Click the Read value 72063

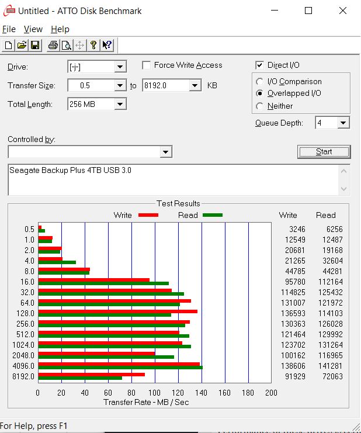pyautogui.click(x=332, y=376)
